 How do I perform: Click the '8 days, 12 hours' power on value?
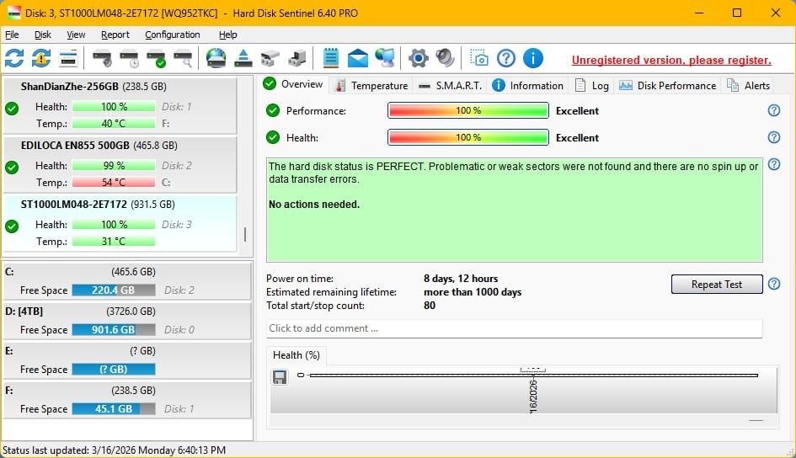pos(461,279)
